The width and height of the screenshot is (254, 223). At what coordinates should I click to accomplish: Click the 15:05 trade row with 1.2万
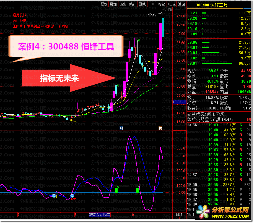pos(219,190)
